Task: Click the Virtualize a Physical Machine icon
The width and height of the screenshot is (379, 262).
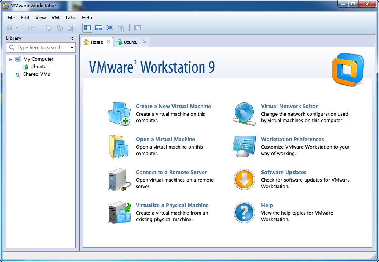Action: click(x=119, y=213)
